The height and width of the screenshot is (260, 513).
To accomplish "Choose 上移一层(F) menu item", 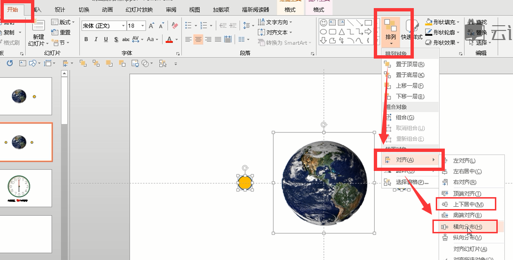I will click(410, 86).
